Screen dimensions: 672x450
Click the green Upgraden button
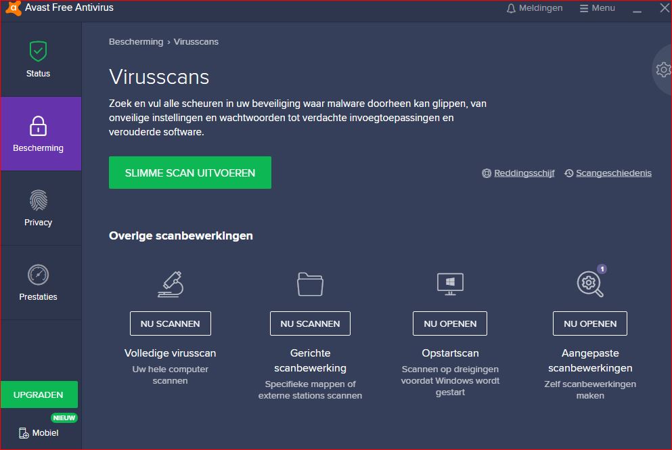coord(39,395)
